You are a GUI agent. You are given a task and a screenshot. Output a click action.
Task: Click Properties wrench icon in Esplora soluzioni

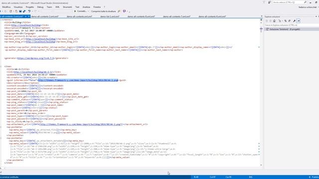click(294, 21)
